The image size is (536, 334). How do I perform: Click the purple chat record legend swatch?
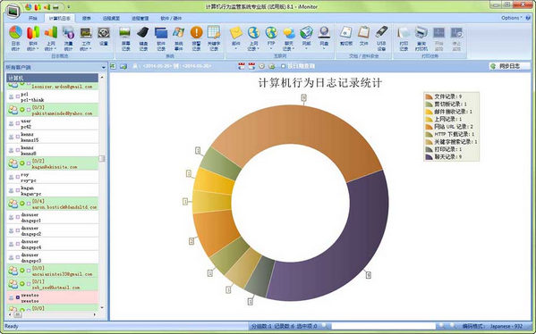[x=429, y=157]
